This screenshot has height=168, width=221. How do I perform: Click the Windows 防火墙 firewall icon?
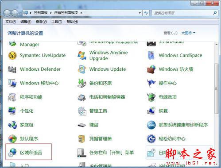(151, 69)
